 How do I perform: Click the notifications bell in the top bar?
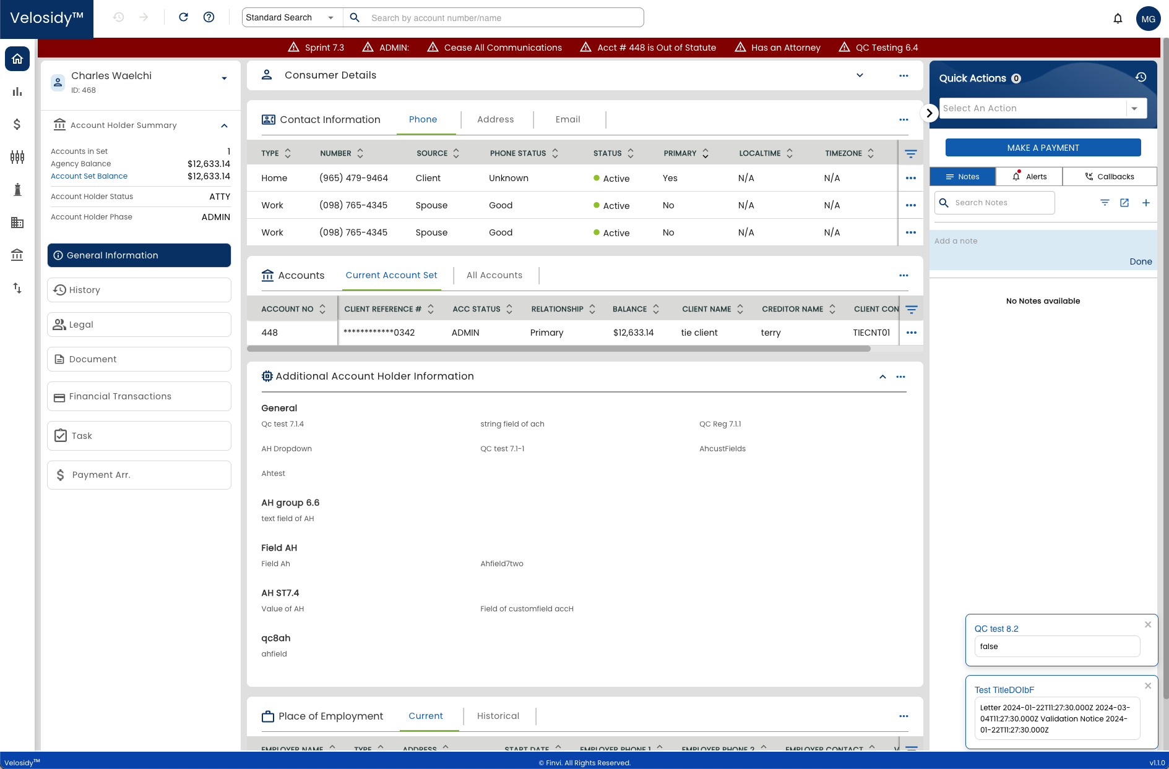pos(1118,18)
